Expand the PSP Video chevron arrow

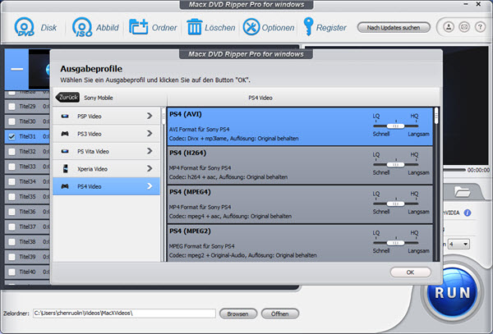(150, 116)
